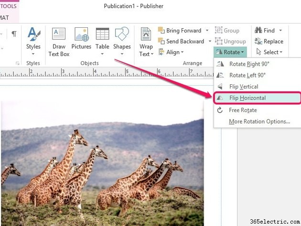The image size is (301, 226).
Task: Click the Pictures insert icon
Action: coord(82,34)
